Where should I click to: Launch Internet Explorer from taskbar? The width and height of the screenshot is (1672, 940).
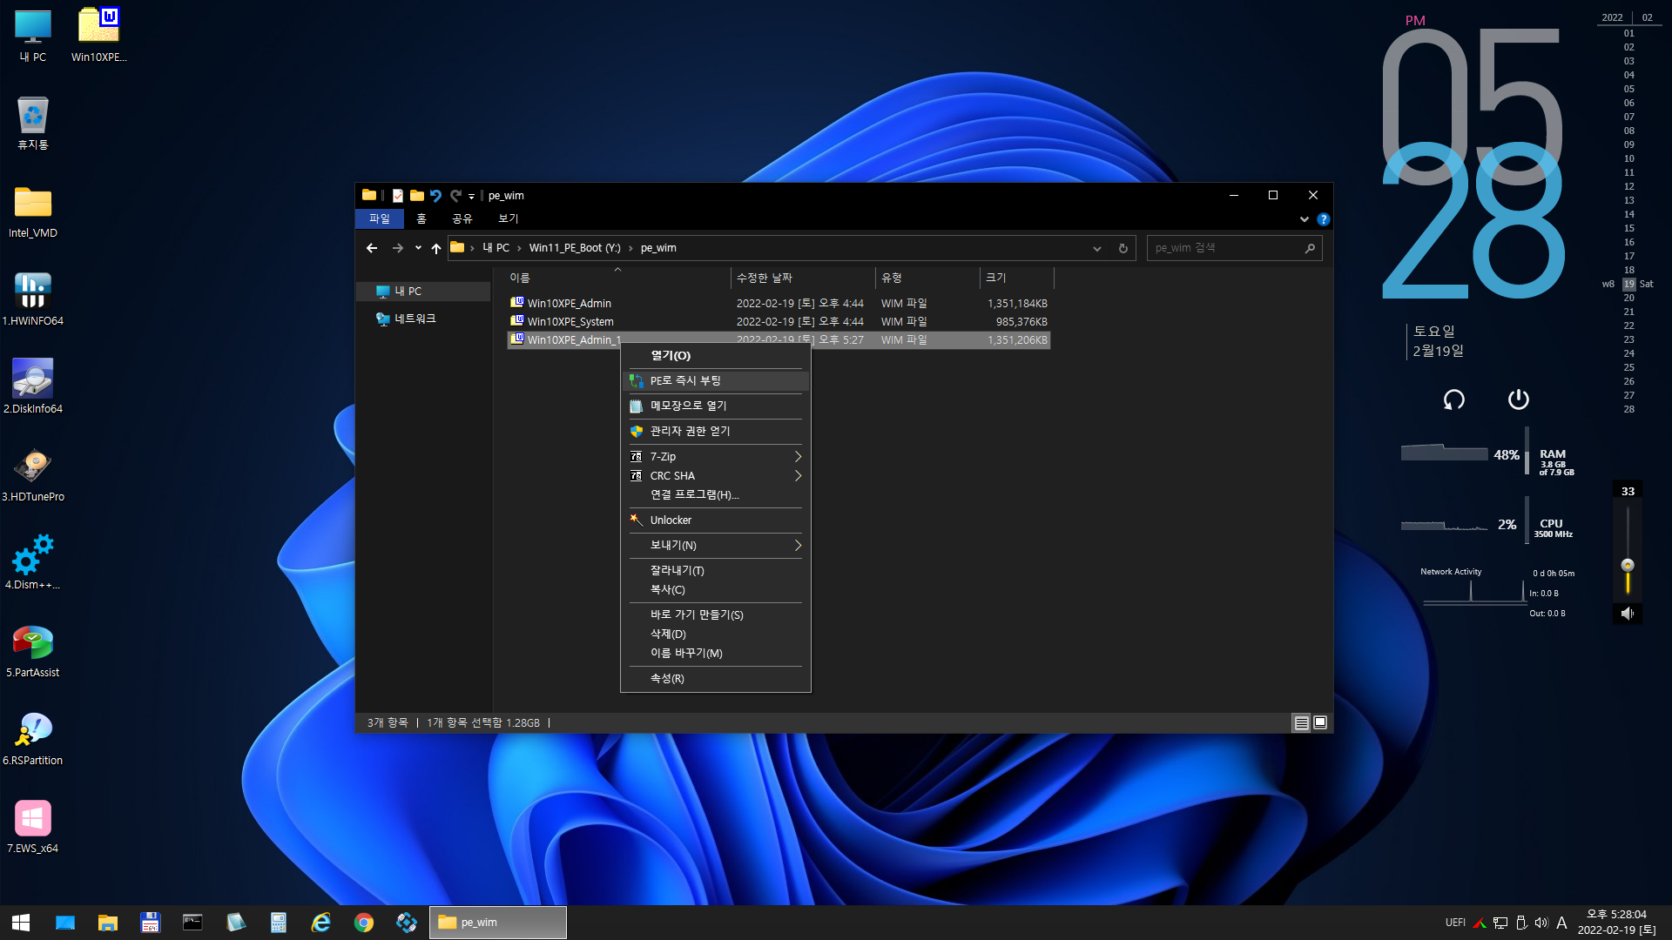(x=321, y=923)
